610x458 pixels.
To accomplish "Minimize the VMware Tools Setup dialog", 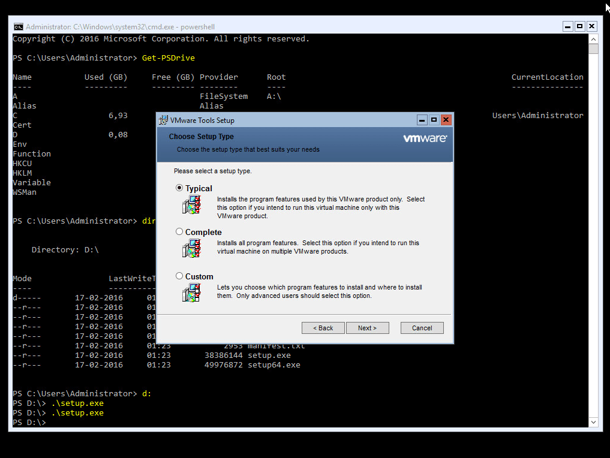I will [422, 120].
